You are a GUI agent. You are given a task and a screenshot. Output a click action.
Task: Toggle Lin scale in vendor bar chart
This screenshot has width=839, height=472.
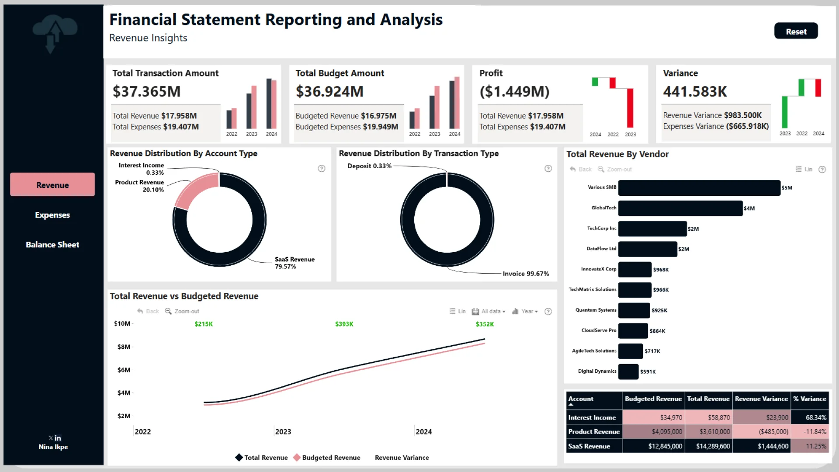[x=804, y=169]
